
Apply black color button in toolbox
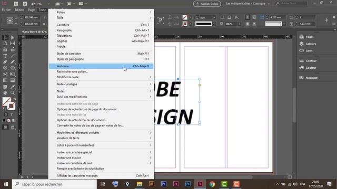tap(4, 120)
